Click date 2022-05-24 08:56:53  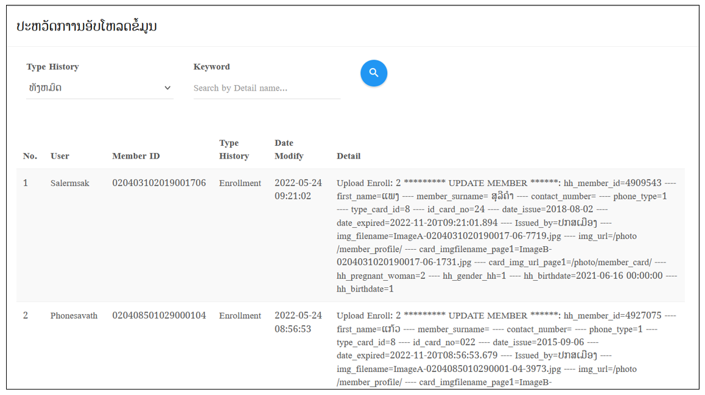coord(298,322)
